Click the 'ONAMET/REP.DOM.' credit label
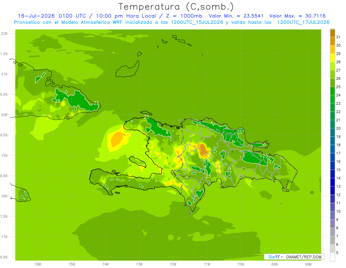Screen dimensions: 346x268 point(304,257)
